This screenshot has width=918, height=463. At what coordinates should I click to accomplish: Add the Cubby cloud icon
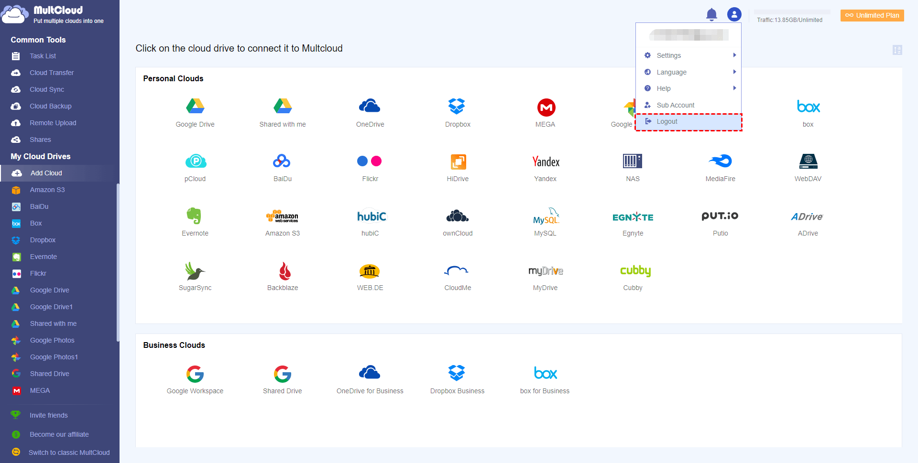click(635, 271)
